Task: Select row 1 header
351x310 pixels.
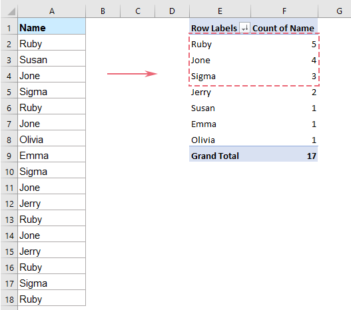Action: 9,28
